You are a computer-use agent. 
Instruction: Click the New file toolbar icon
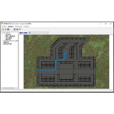coord(3,29)
